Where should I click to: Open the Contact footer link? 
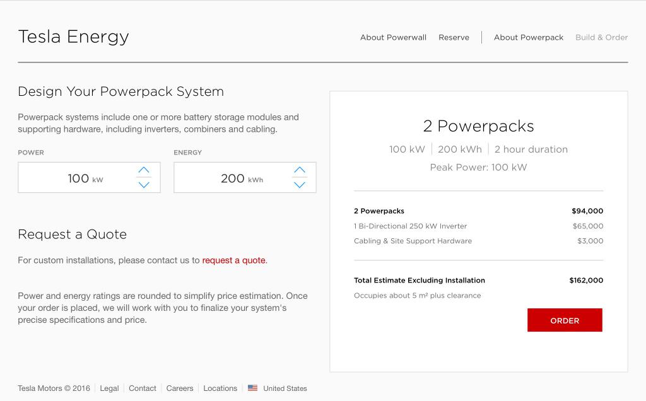tap(142, 388)
